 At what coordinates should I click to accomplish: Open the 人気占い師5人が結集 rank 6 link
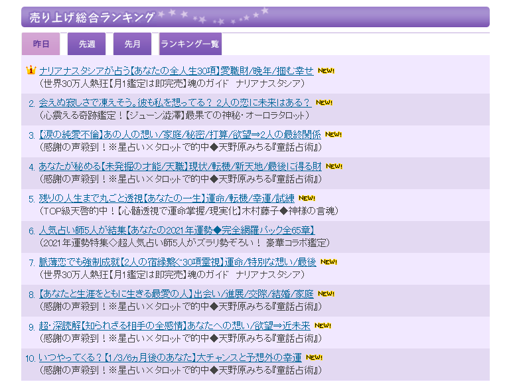(x=176, y=230)
